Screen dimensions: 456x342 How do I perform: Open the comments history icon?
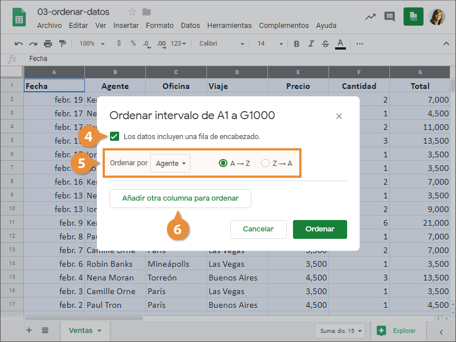390,17
